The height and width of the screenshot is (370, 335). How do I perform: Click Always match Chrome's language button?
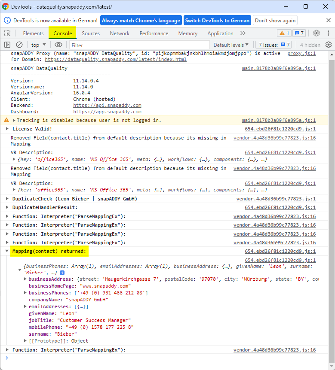[141, 21]
